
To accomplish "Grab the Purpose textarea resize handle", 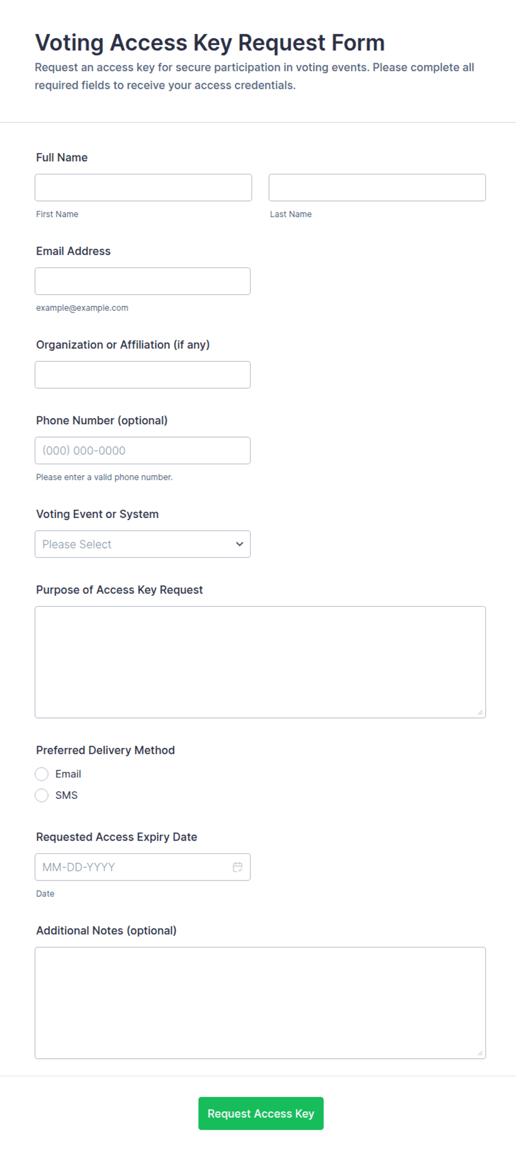I will tap(480, 713).
